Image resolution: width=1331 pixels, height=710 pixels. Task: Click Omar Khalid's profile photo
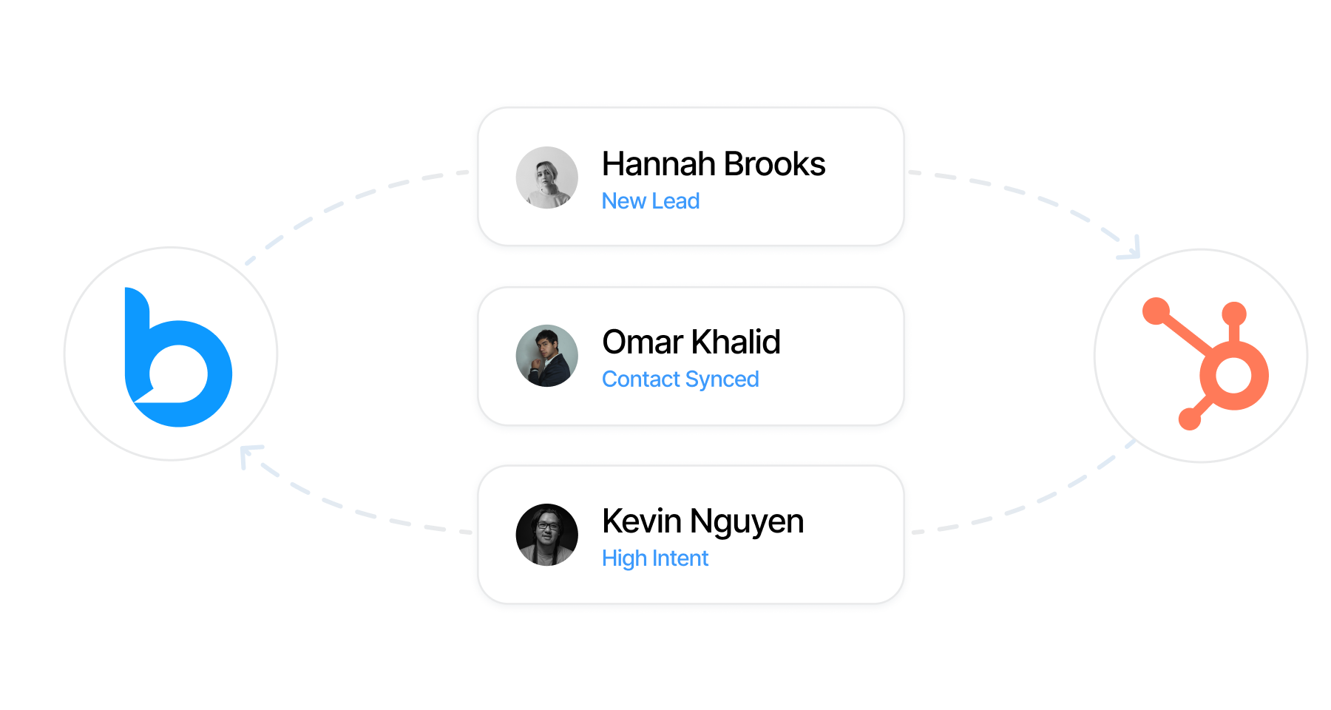547,356
